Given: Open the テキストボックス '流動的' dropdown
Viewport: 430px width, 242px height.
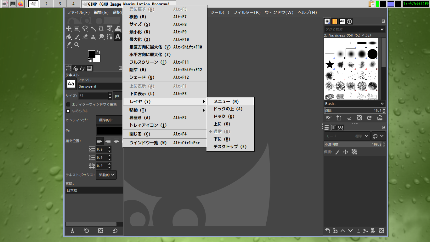Looking at the screenshot, I should click(x=106, y=175).
